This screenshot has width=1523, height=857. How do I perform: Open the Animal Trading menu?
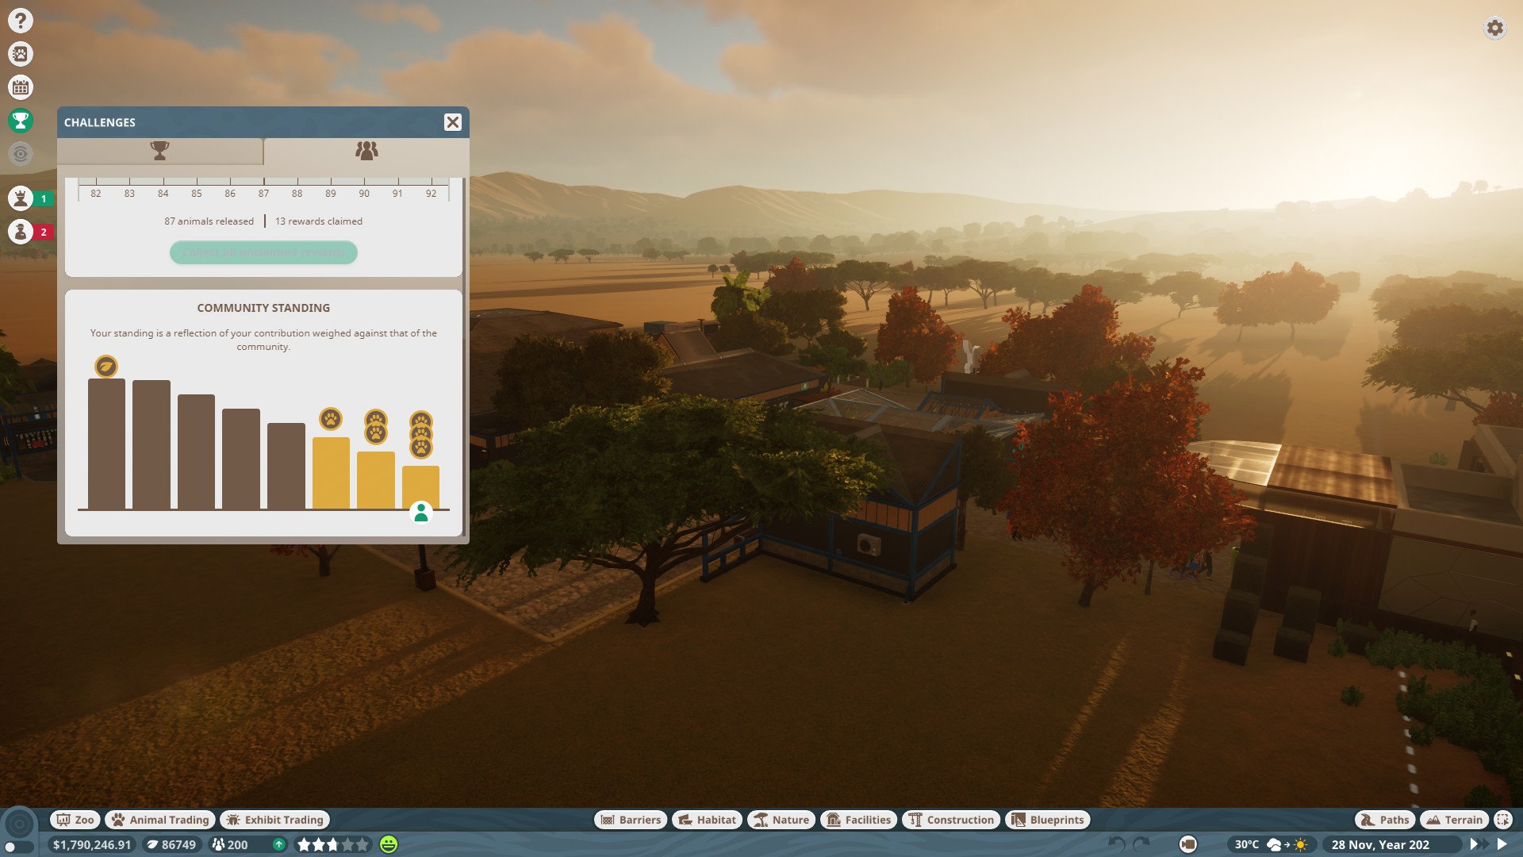pos(160,820)
